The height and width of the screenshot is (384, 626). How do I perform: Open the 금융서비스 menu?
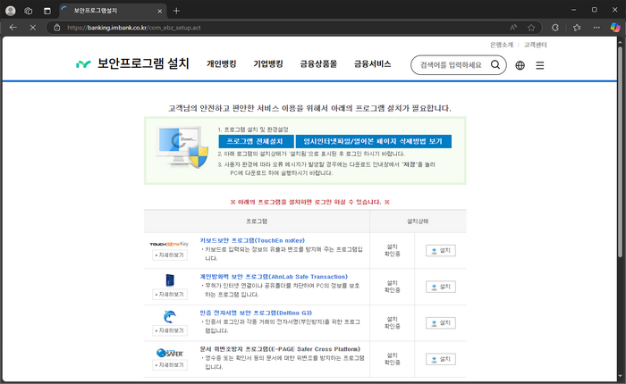pos(373,63)
